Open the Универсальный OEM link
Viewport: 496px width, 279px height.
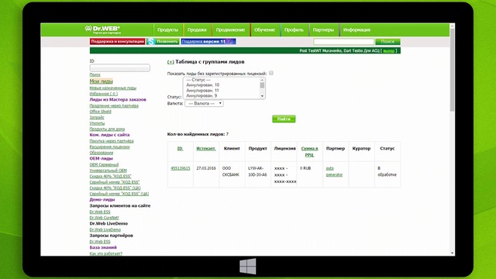click(x=108, y=170)
